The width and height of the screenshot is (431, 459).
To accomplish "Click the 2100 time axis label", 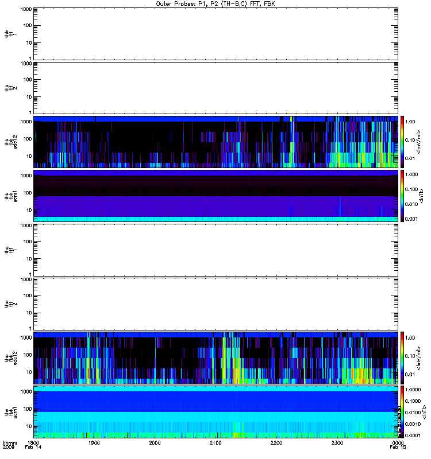I will pyautogui.click(x=215, y=442).
